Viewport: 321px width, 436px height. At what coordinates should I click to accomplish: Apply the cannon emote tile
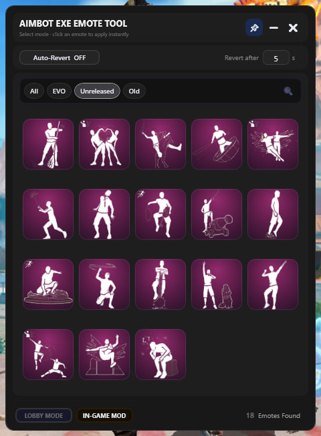coord(217,214)
